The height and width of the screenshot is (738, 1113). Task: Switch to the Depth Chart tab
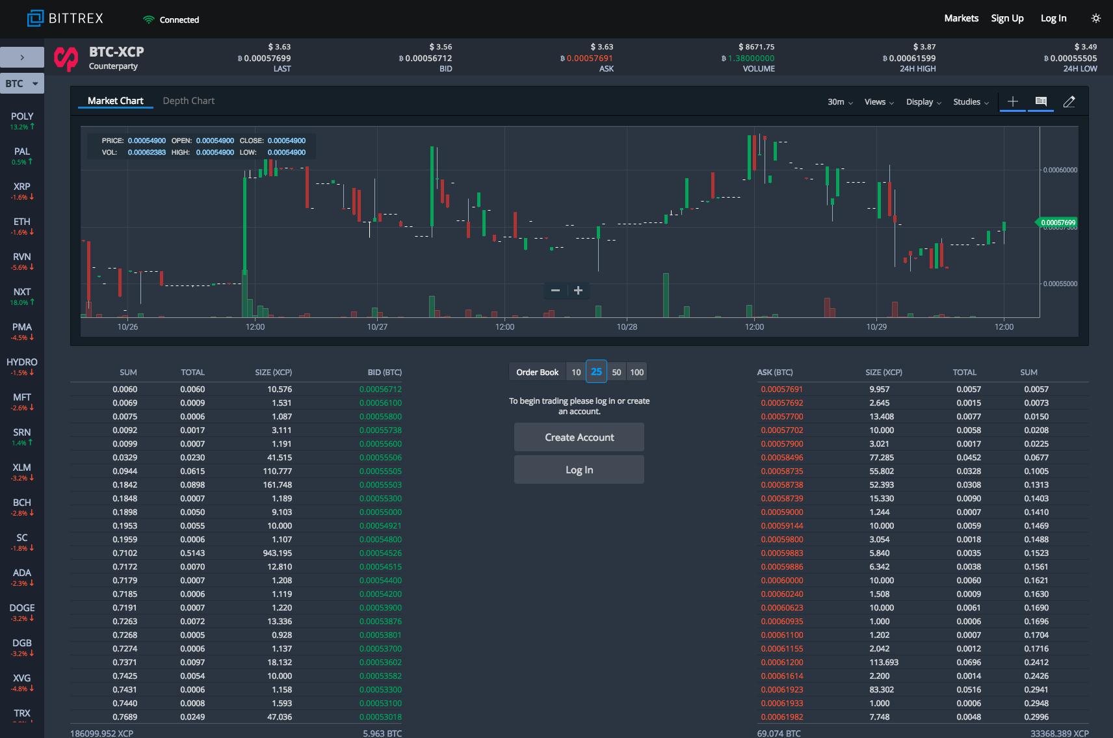189,101
